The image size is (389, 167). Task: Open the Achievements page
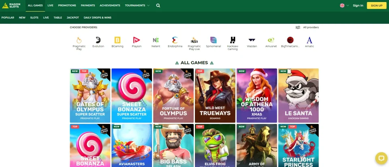click(x=110, y=5)
